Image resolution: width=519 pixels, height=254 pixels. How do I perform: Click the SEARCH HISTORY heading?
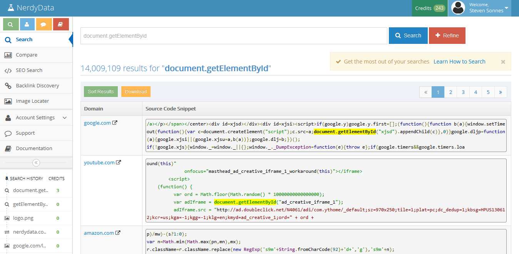tap(27, 179)
